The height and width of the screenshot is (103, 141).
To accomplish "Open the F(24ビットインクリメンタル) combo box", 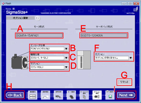I will click(x=49, y=49).
